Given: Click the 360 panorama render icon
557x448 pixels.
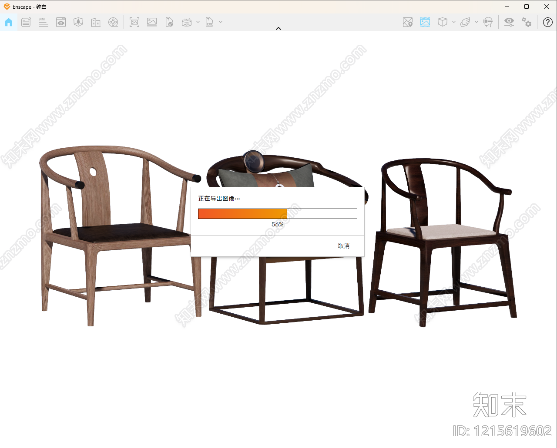Looking at the screenshot, I should click(187, 22).
